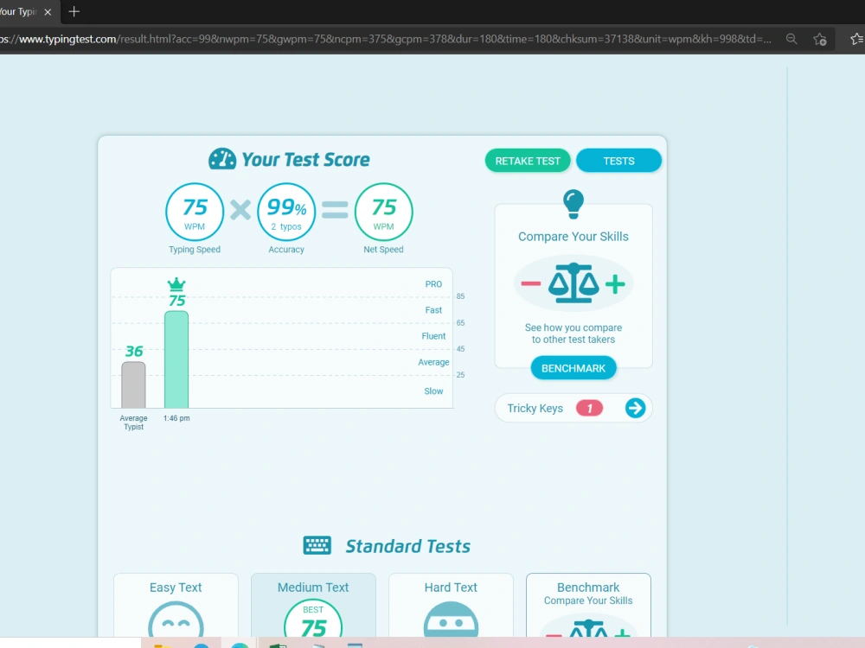Click the Your Test Score heading
The image size is (865, 648).
305,159
